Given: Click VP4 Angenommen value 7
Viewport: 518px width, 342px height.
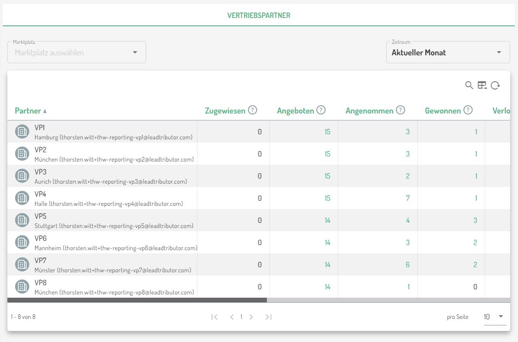Looking at the screenshot, I should pyautogui.click(x=407, y=198).
